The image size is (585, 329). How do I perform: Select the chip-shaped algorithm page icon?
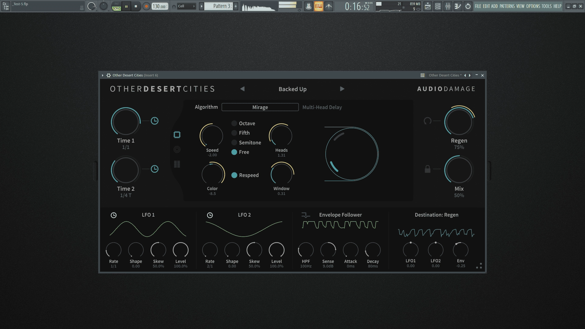pyautogui.click(x=177, y=135)
